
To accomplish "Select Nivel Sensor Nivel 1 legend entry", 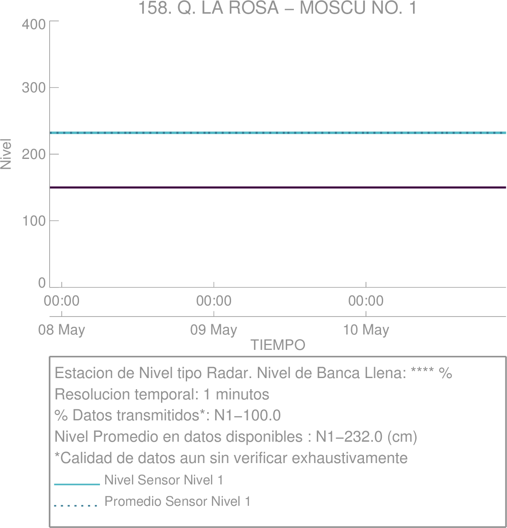I will [x=164, y=480].
